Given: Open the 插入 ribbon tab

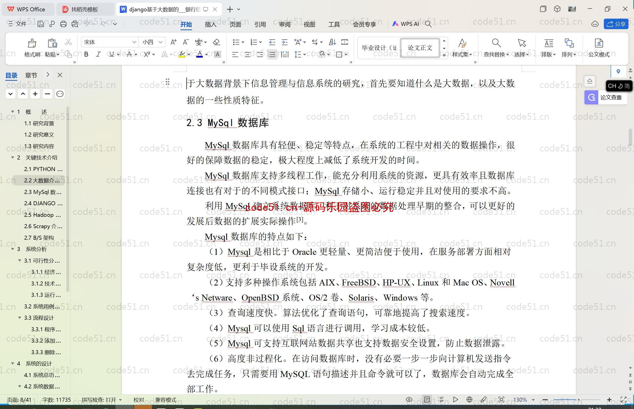Looking at the screenshot, I should click(210, 24).
